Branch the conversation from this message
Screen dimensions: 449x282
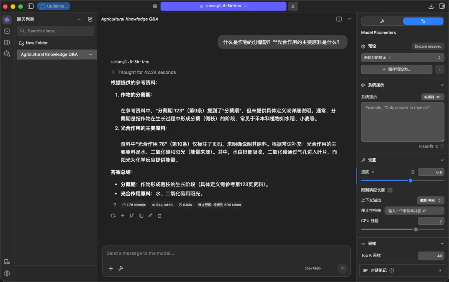tap(131, 216)
